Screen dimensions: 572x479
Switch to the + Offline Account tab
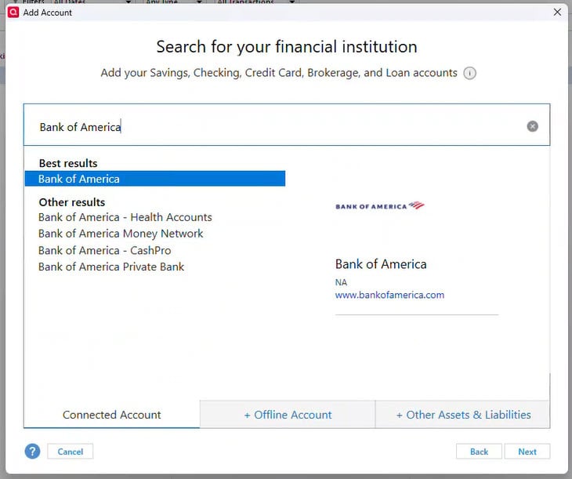coord(288,415)
